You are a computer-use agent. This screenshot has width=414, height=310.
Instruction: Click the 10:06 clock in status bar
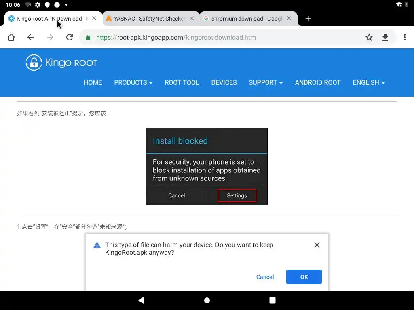tap(13, 5)
